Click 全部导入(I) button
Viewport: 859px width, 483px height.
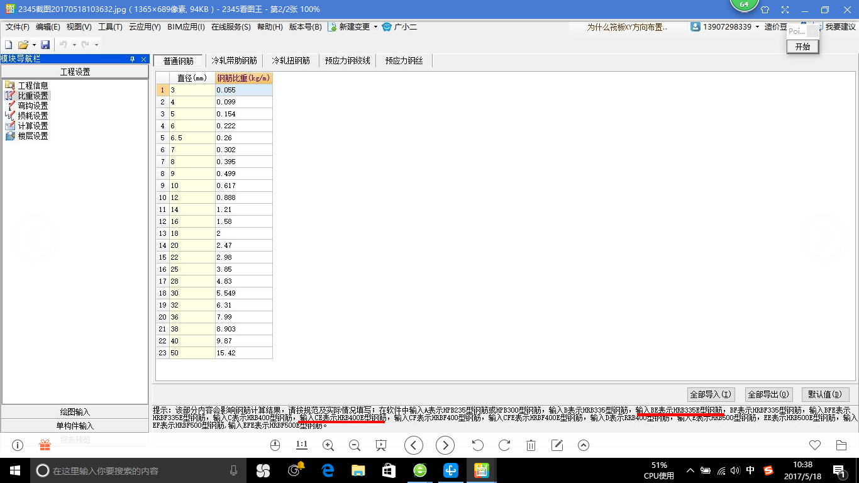(x=710, y=394)
